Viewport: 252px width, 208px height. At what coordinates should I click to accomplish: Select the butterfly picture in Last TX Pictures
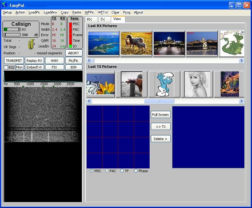(x=100, y=84)
